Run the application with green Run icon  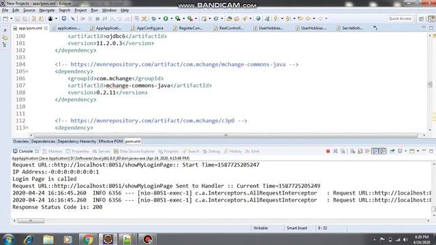pyautogui.click(x=166, y=18)
